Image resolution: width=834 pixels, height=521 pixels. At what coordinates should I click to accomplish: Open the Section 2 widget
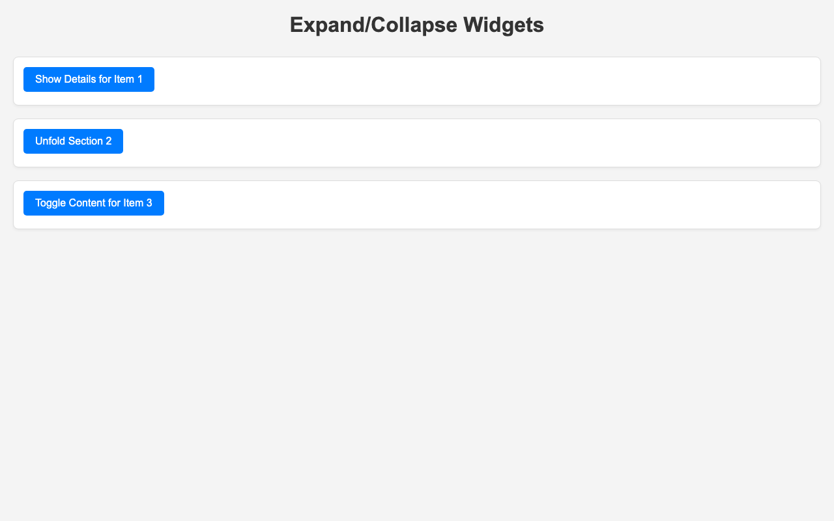(73, 141)
